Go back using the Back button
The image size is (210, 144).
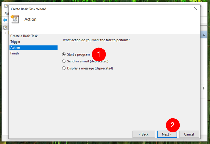click(x=144, y=134)
